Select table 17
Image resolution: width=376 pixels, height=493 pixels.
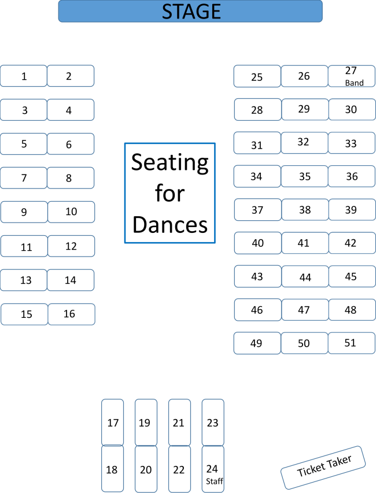click(113, 422)
